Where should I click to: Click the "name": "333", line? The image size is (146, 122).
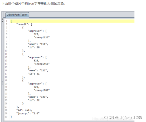click(x=38, y=97)
